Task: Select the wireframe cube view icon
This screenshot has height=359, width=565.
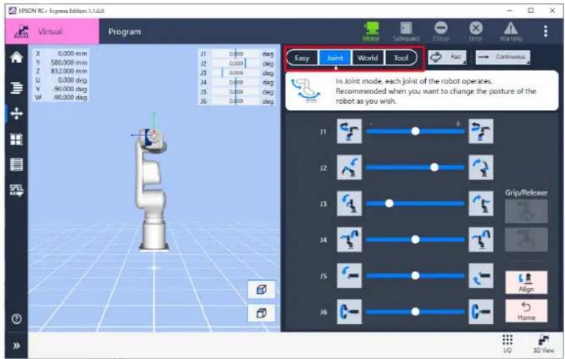Action: [x=262, y=313]
